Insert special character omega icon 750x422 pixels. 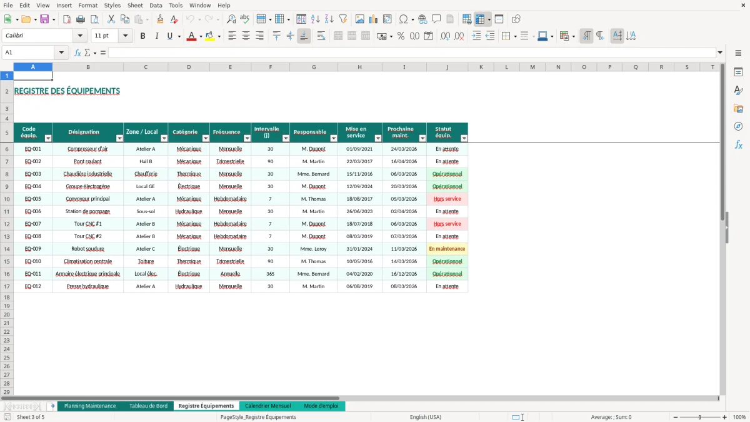403,19
